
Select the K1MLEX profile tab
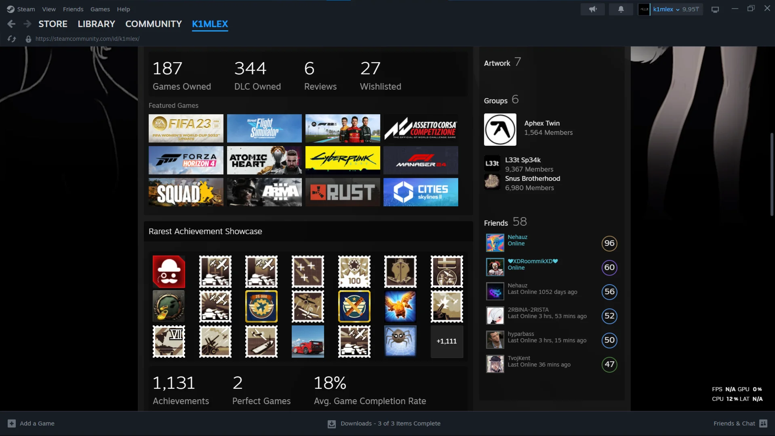[210, 24]
